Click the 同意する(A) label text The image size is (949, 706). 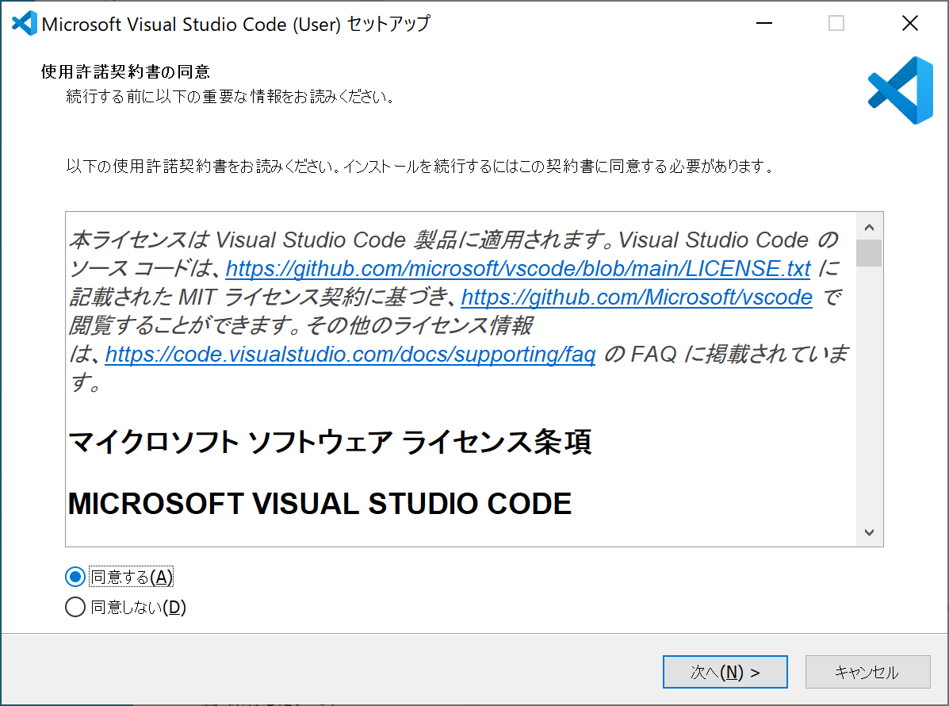click(x=132, y=577)
